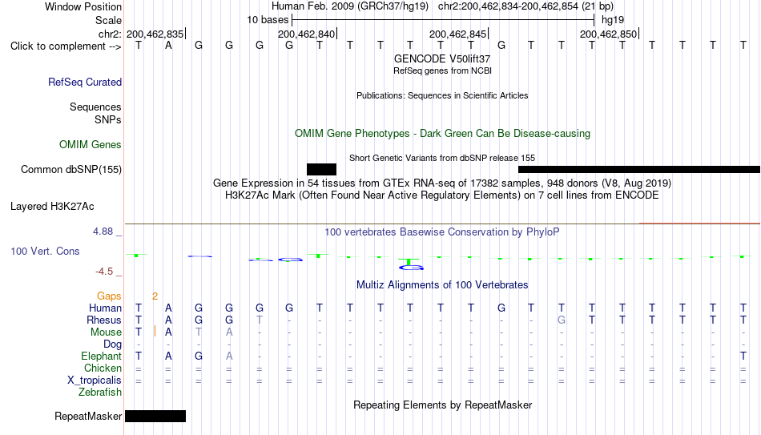Select the 'Dog' species row label
Viewport: 761px width, 435px height.
click(x=113, y=344)
